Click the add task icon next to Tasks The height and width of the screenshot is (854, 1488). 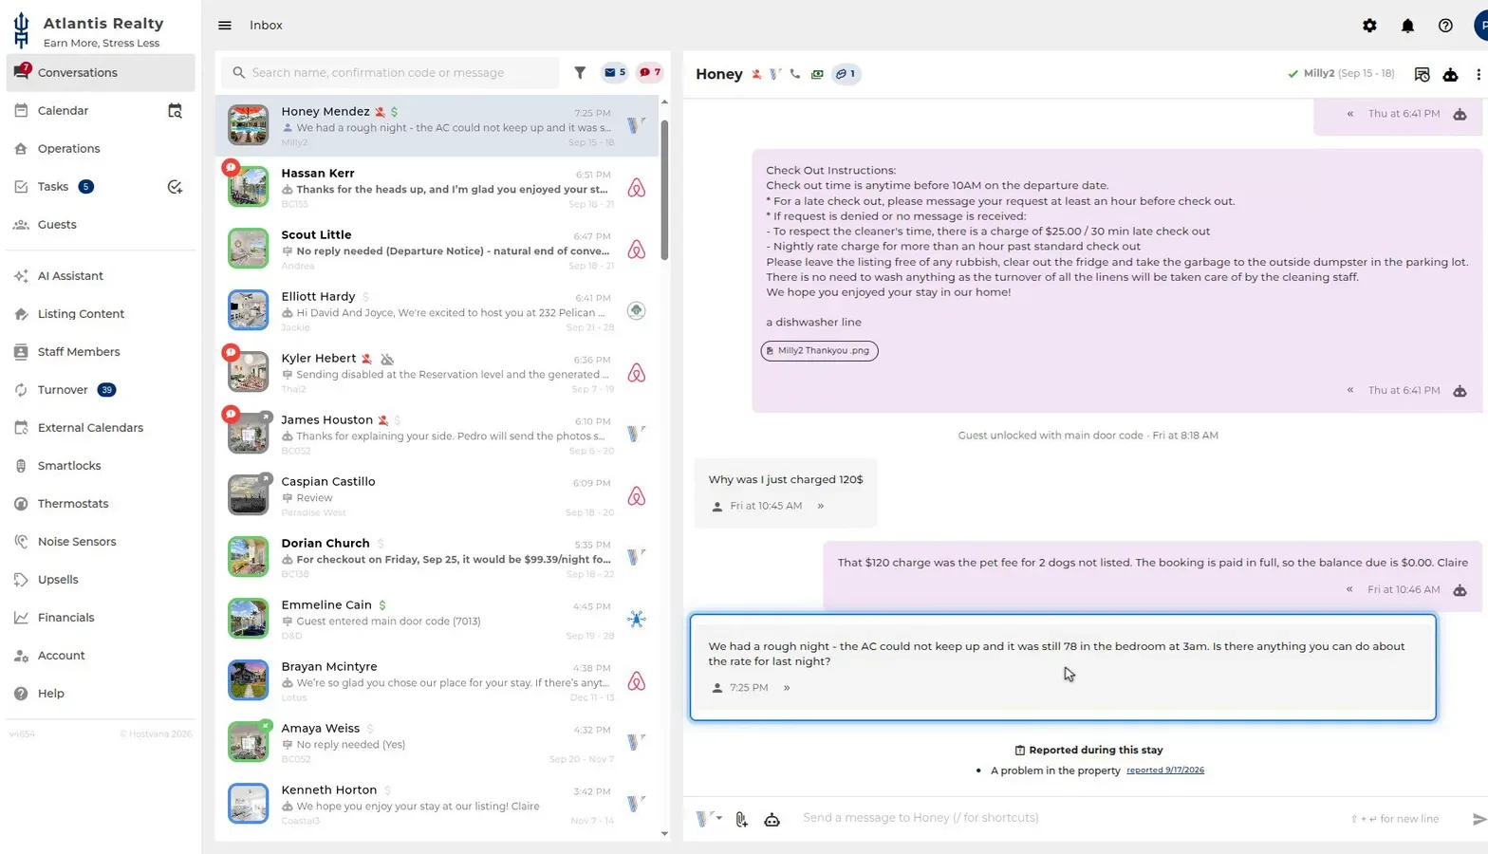(175, 187)
